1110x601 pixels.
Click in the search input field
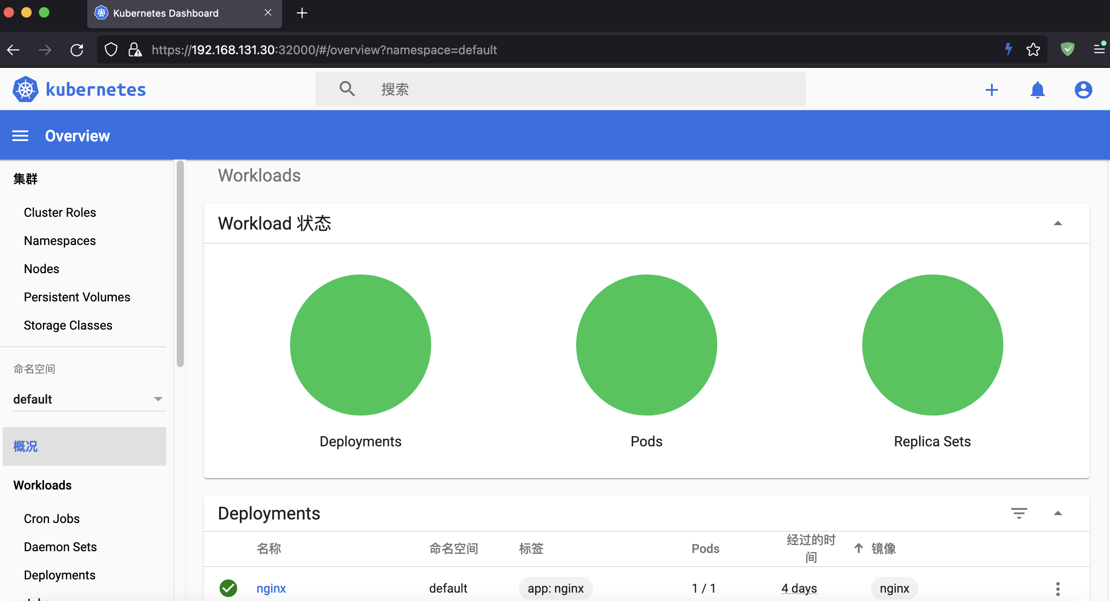pos(573,89)
